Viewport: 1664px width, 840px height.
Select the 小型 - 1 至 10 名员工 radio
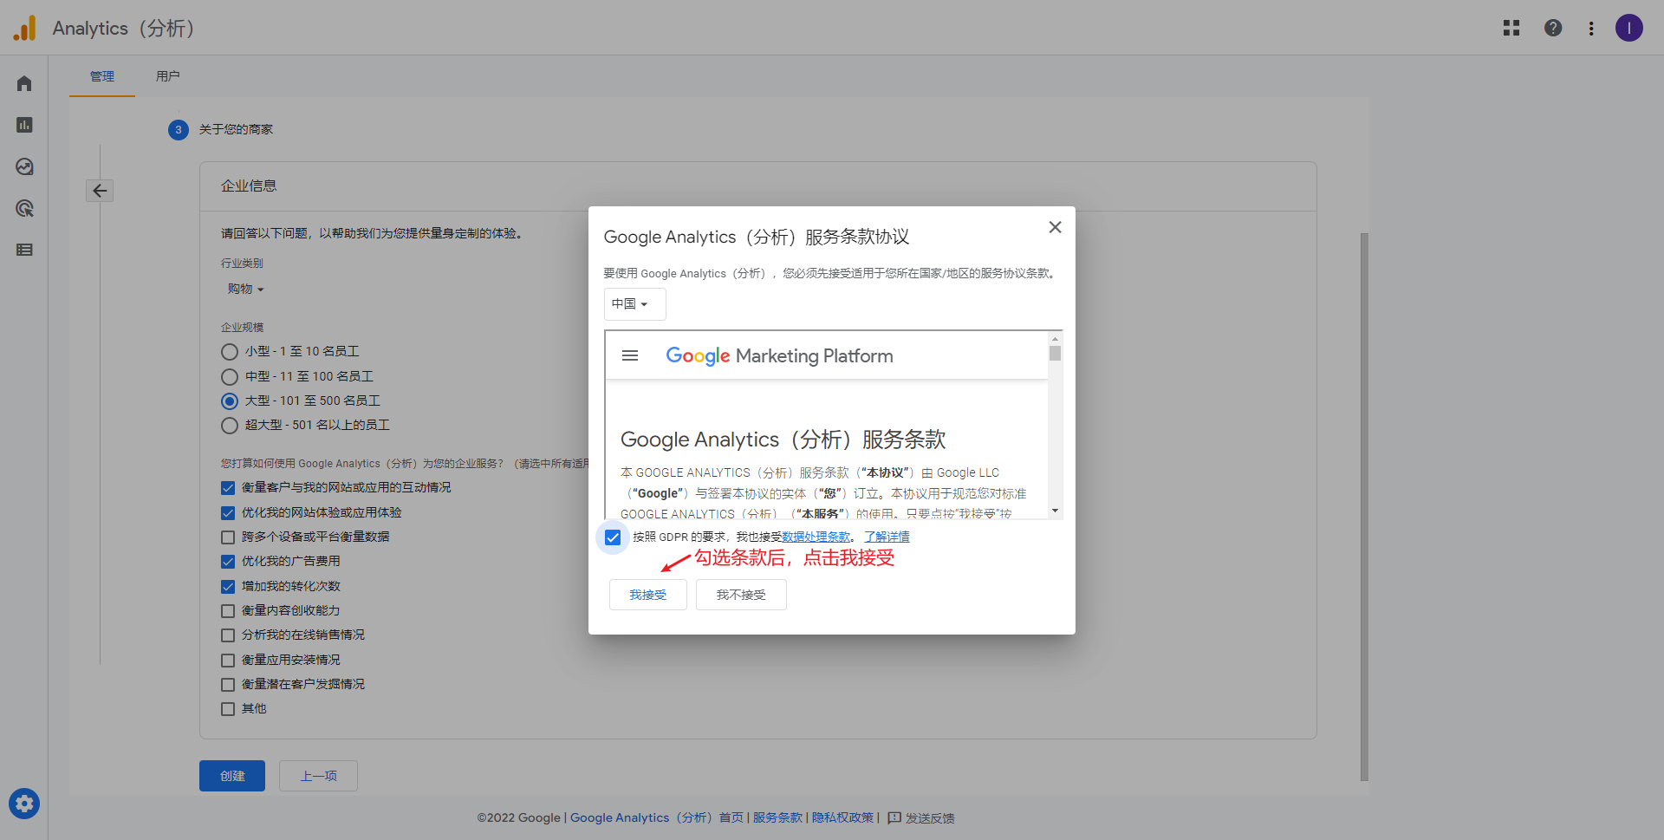(x=230, y=352)
